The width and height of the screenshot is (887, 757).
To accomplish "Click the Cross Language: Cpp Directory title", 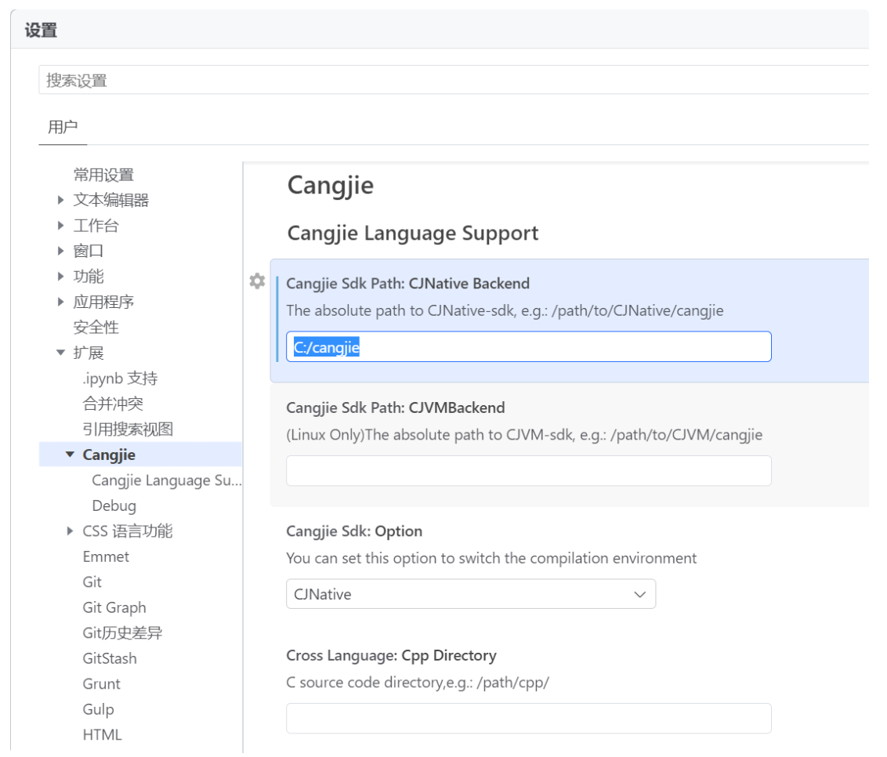I will (392, 656).
